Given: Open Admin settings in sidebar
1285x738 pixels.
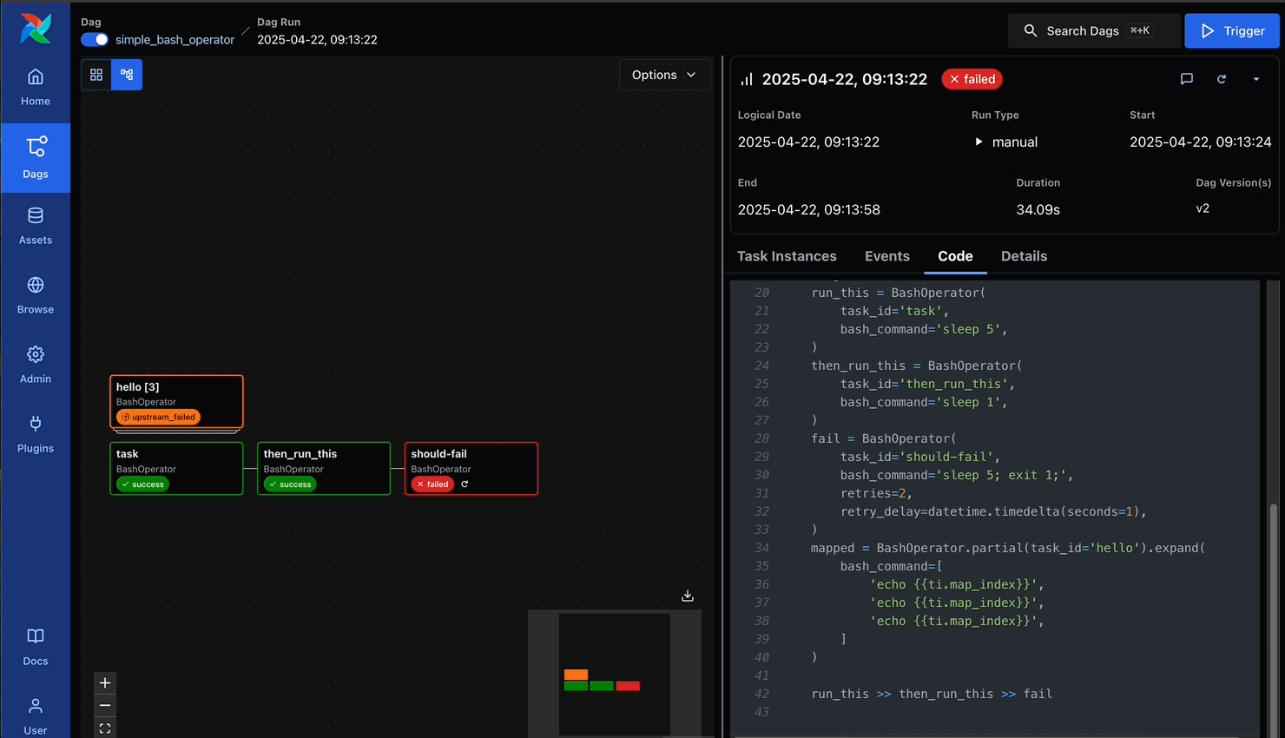Looking at the screenshot, I should click(x=36, y=365).
